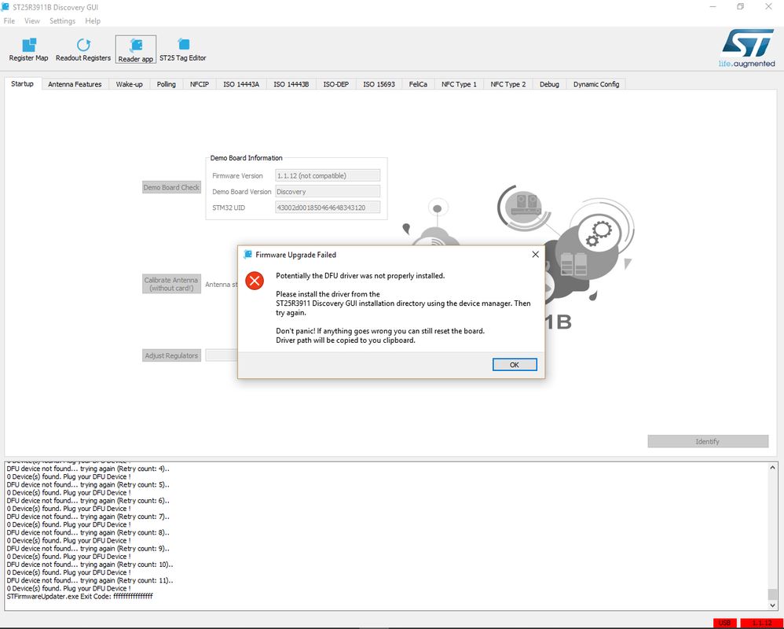Click the Adjust Regulators button
The height and width of the screenshot is (629, 784).
(x=171, y=355)
